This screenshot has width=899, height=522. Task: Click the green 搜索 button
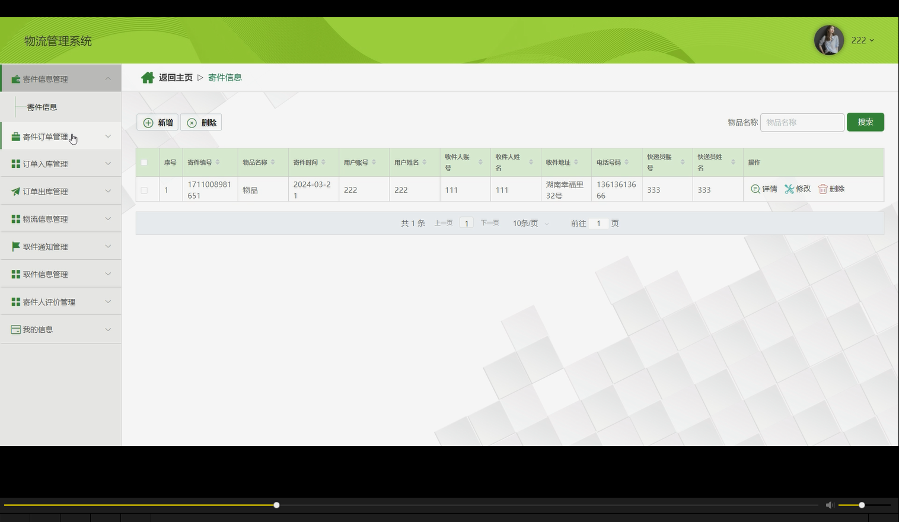point(865,122)
